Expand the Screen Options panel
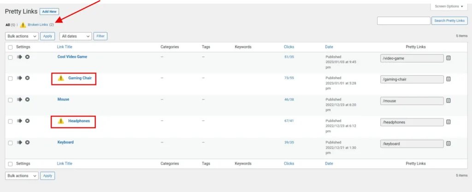The width and height of the screenshot is (472, 192). tap(449, 6)
